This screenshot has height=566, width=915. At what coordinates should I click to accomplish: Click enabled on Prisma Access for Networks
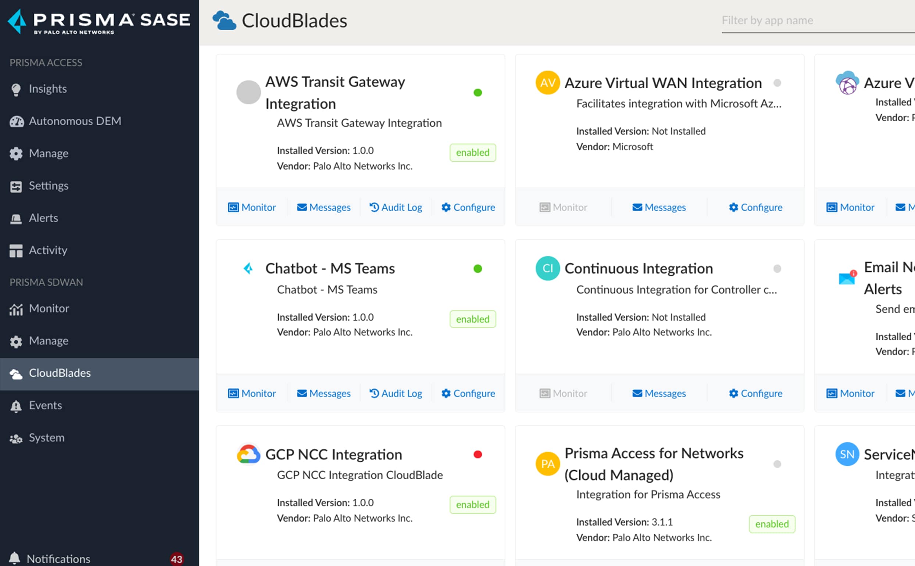[x=772, y=524]
